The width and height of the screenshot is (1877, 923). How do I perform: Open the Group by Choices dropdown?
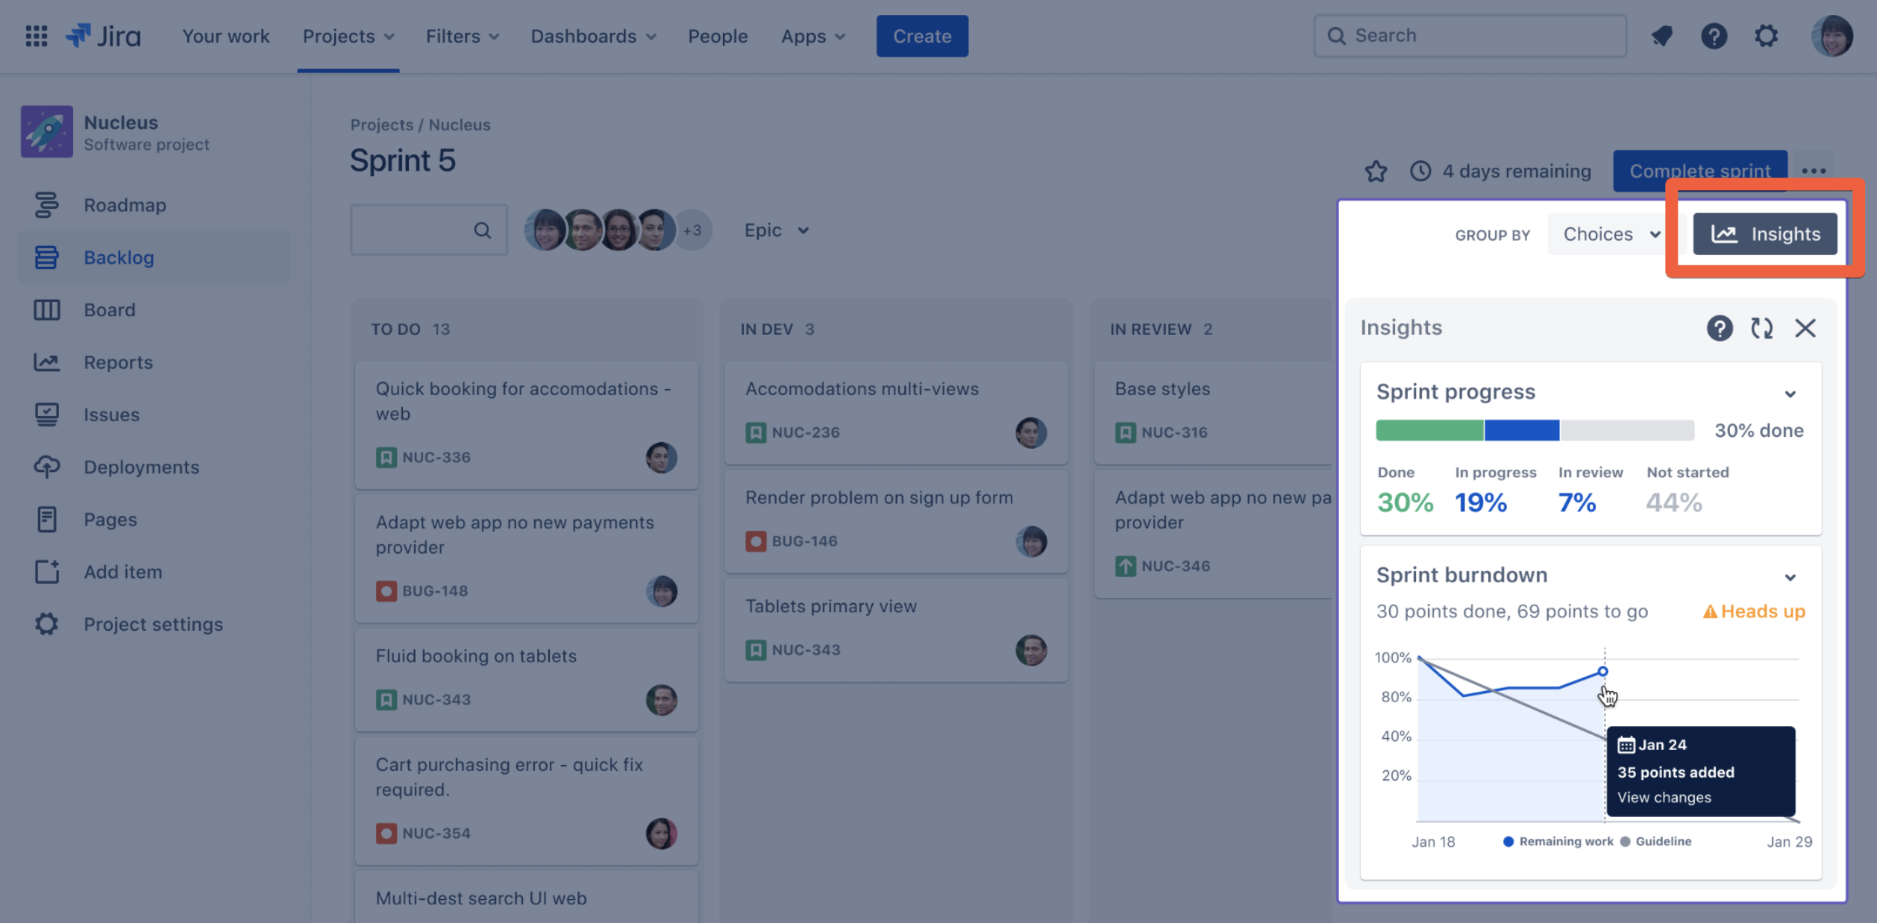(x=1612, y=234)
